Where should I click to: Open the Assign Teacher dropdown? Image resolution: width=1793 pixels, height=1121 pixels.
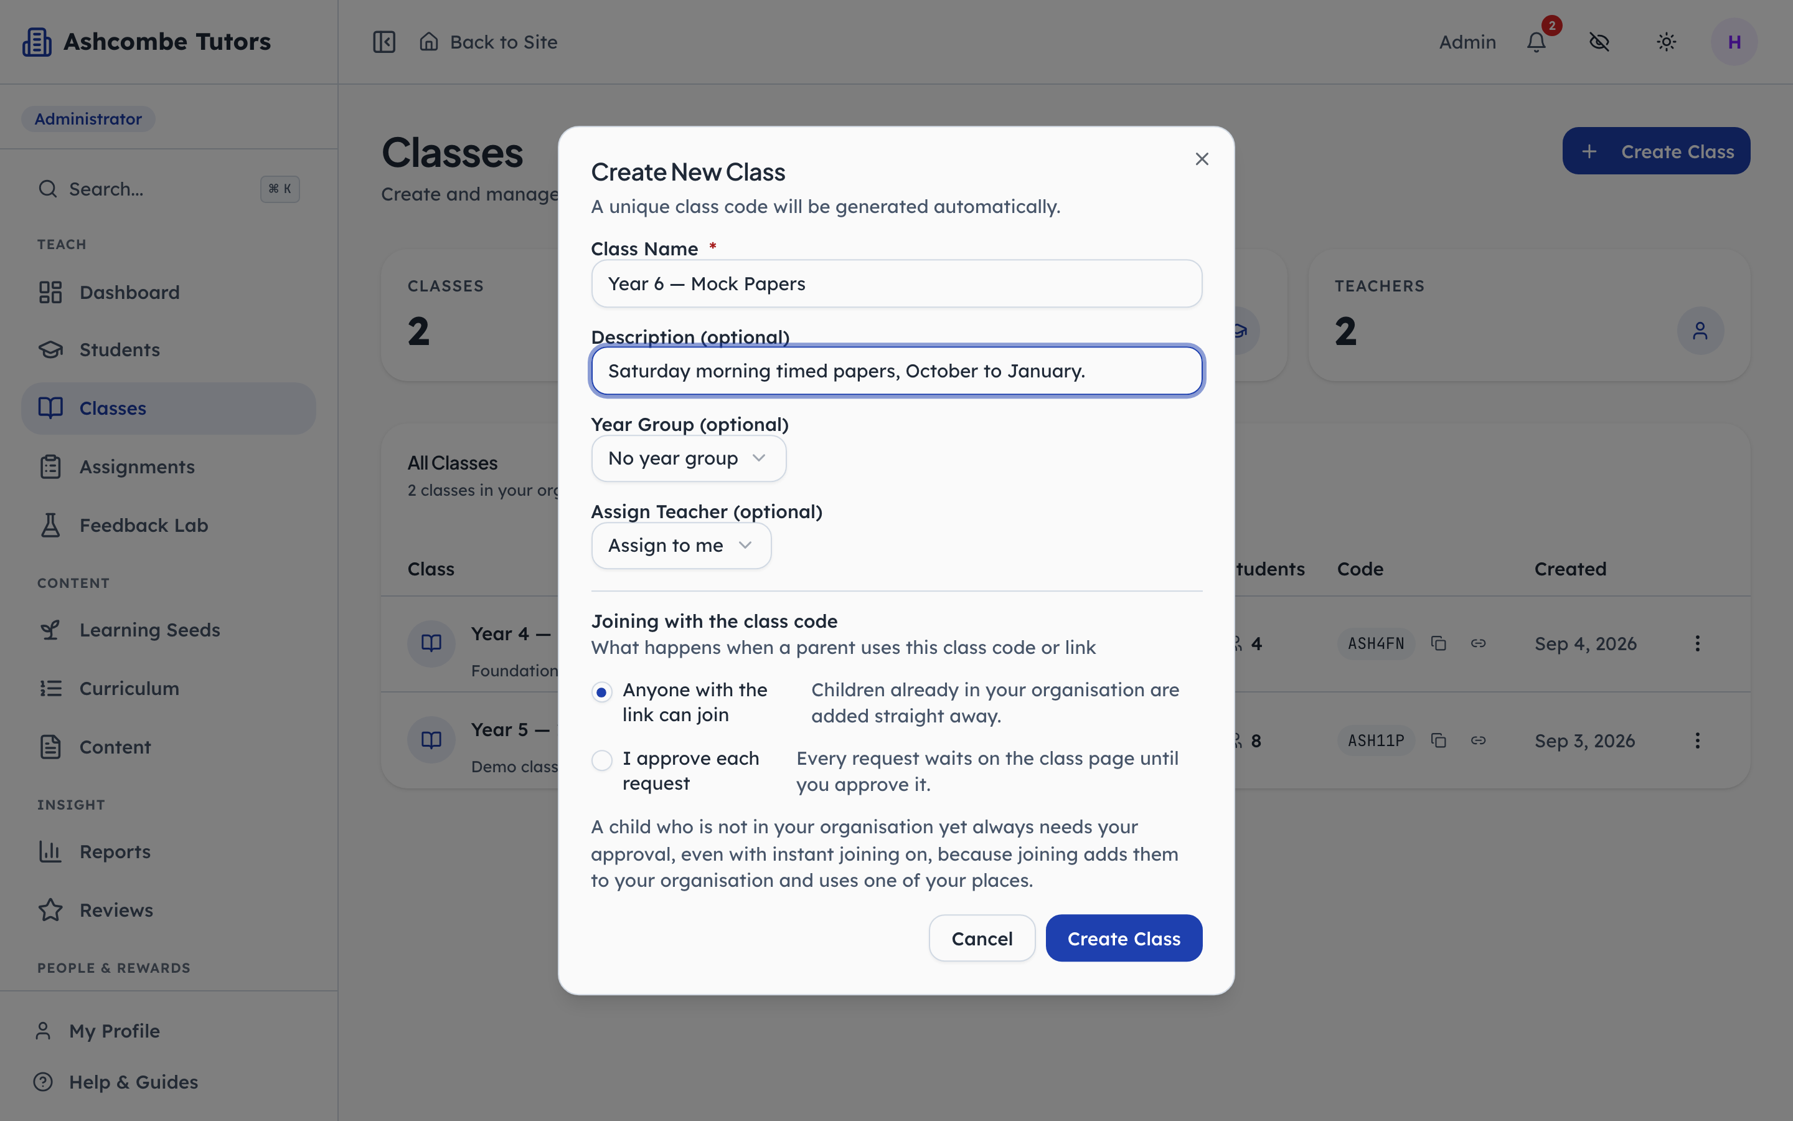(681, 546)
